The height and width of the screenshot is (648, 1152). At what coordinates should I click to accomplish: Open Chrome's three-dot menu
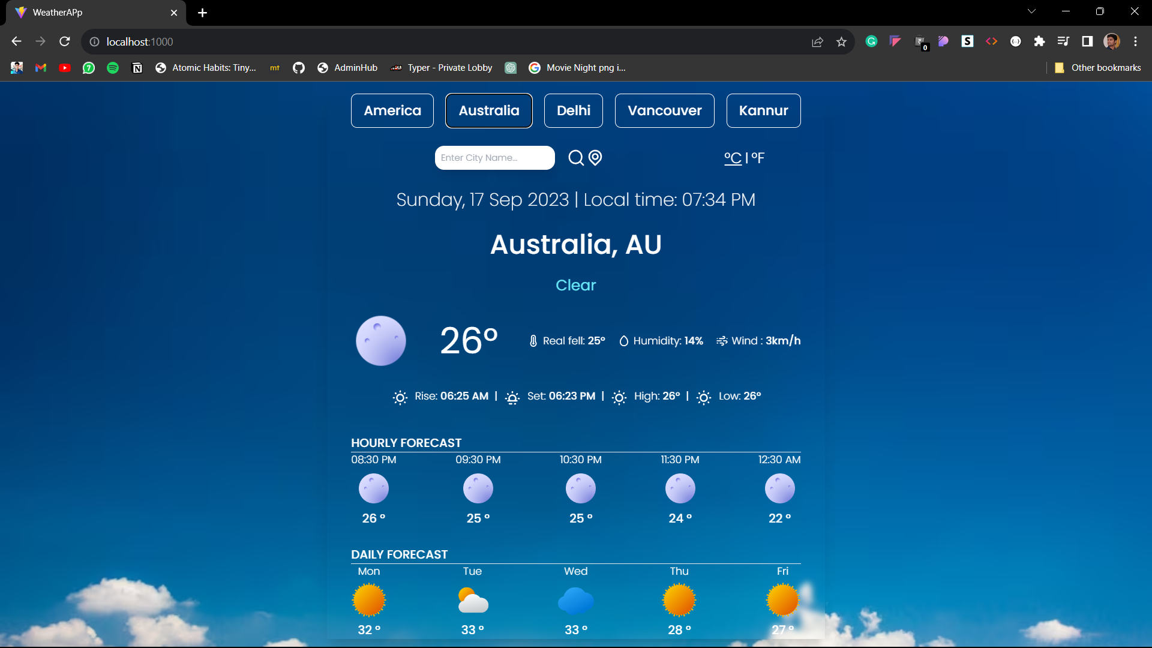tap(1135, 41)
